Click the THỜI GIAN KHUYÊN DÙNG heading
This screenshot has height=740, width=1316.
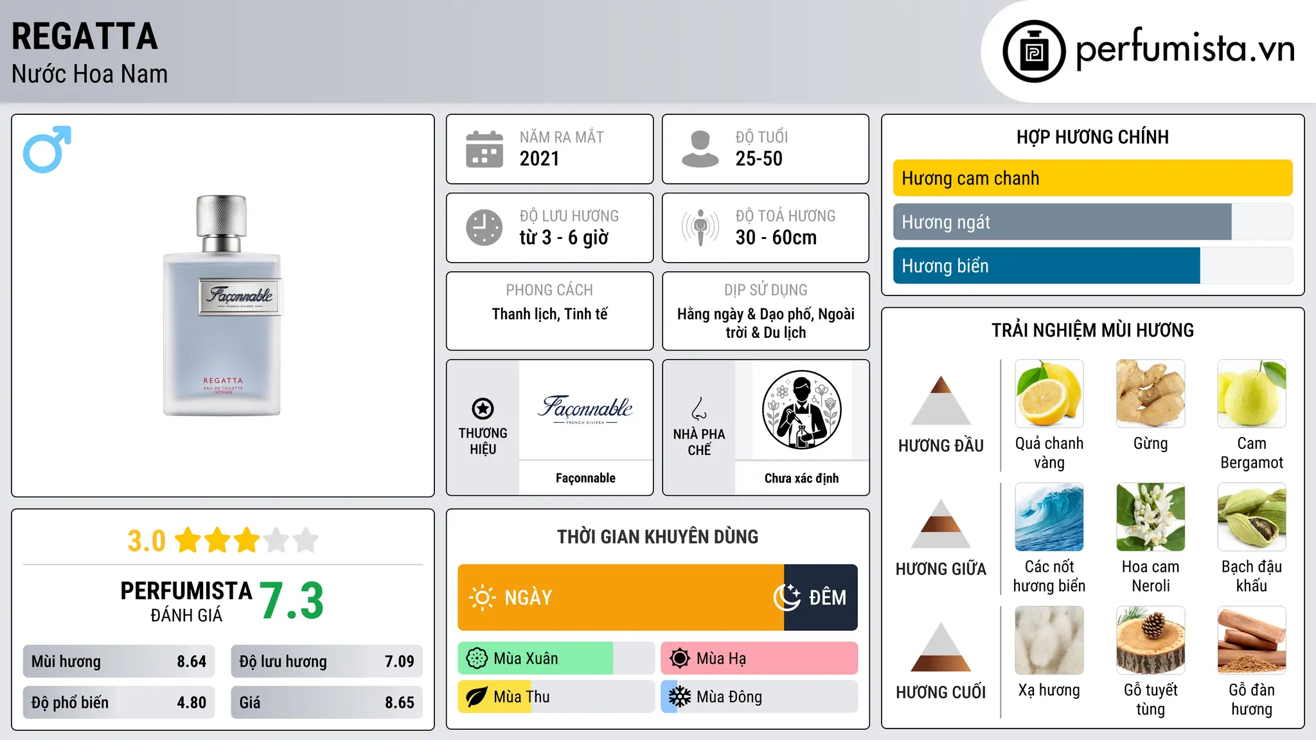[x=657, y=536]
